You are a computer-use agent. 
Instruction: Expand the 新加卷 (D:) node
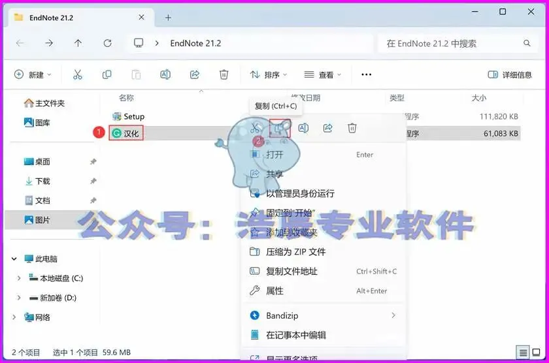(19, 298)
